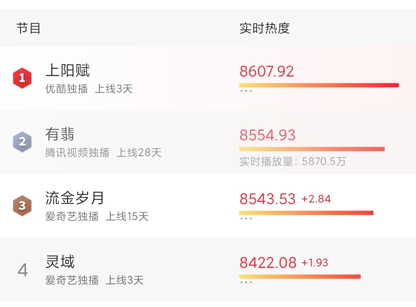Click the rank 4 number

point(23,270)
